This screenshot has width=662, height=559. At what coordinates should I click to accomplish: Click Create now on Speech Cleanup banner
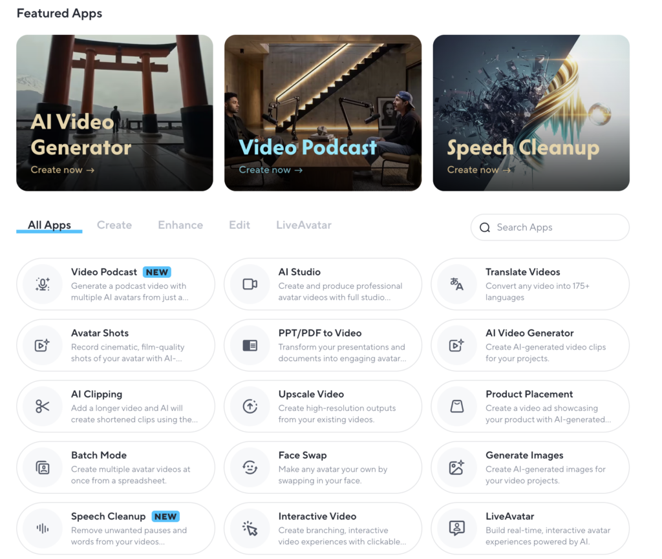(479, 169)
